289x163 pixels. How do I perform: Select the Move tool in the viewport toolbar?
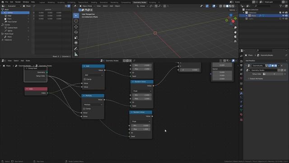(x=76, y=27)
